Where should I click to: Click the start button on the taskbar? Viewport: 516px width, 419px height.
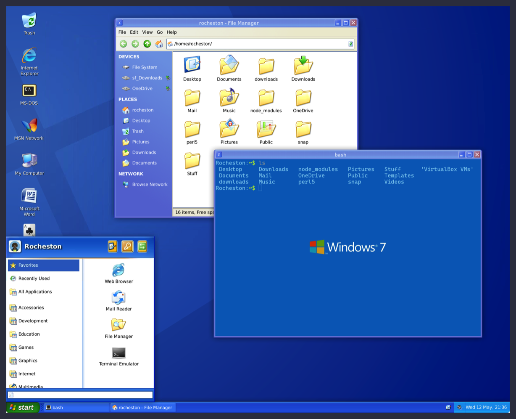tap(23, 407)
